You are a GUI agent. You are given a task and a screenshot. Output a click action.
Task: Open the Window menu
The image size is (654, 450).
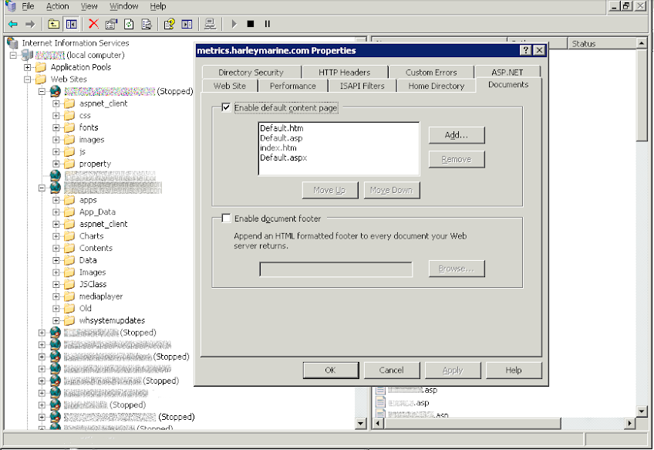[x=124, y=6]
